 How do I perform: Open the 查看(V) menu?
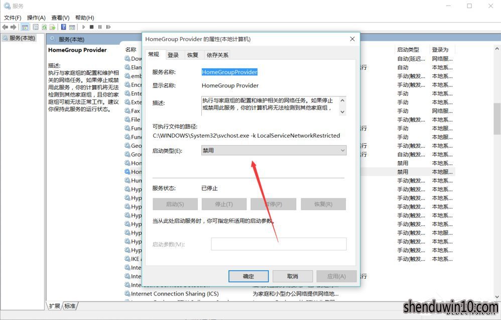pyautogui.click(x=60, y=18)
